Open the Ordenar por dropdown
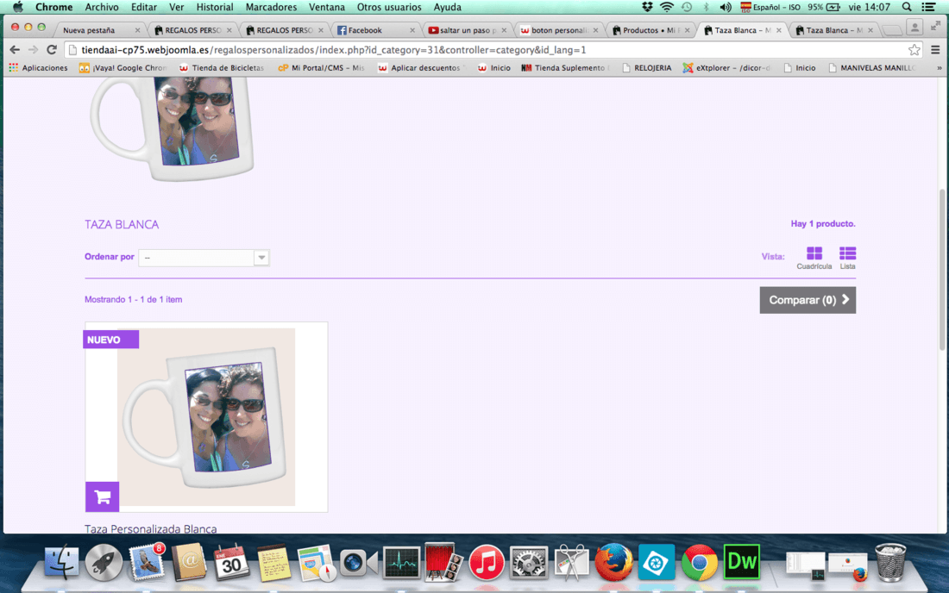This screenshot has height=593, width=949. point(204,258)
